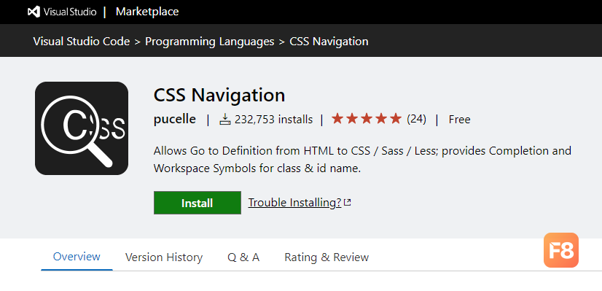The height and width of the screenshot is (291, 602).
Task: Switch to the Overview tab
Action: [x=77, y=257]
